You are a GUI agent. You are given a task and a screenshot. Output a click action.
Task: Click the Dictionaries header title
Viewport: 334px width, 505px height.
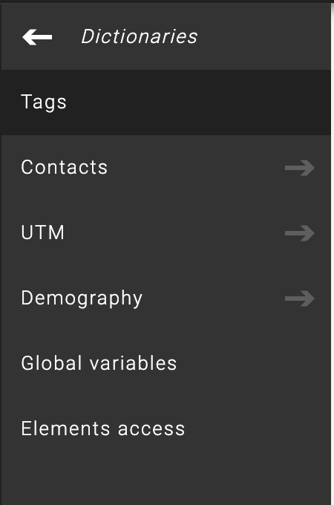(x=139, y=36)
